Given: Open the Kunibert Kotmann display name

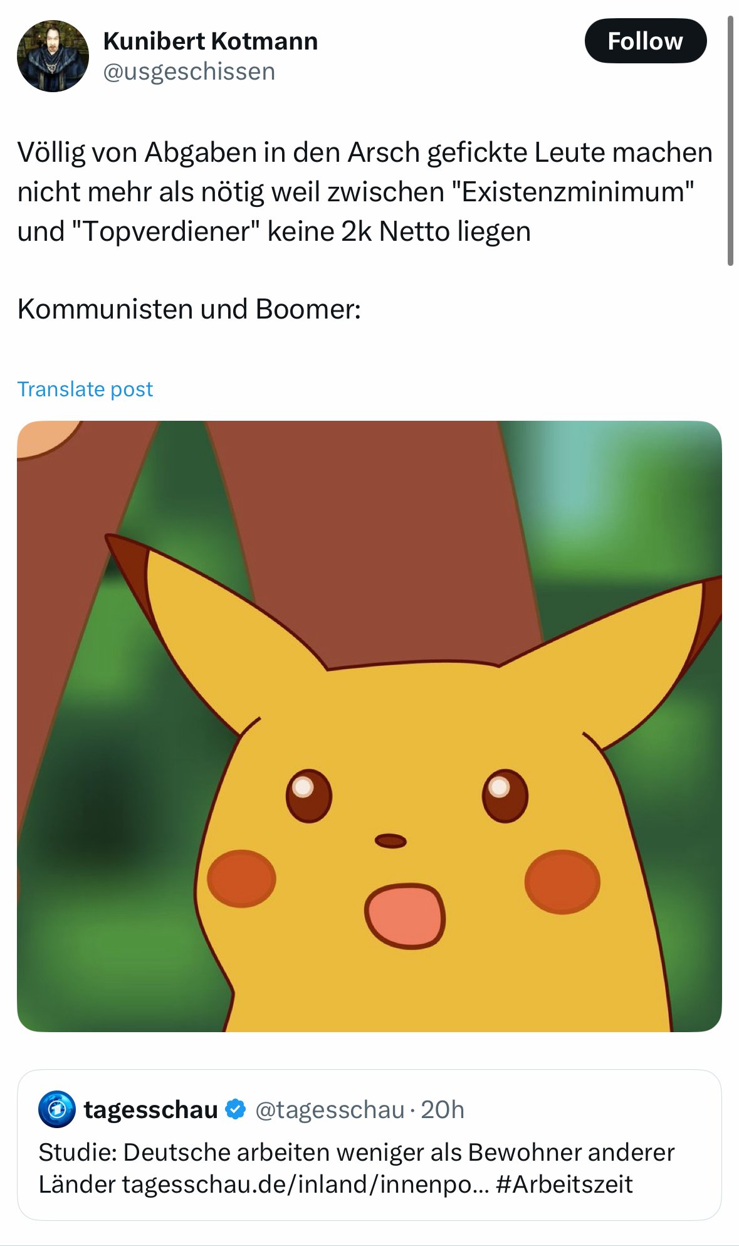Looking at the screenshot, I should (x=211, y=41).
